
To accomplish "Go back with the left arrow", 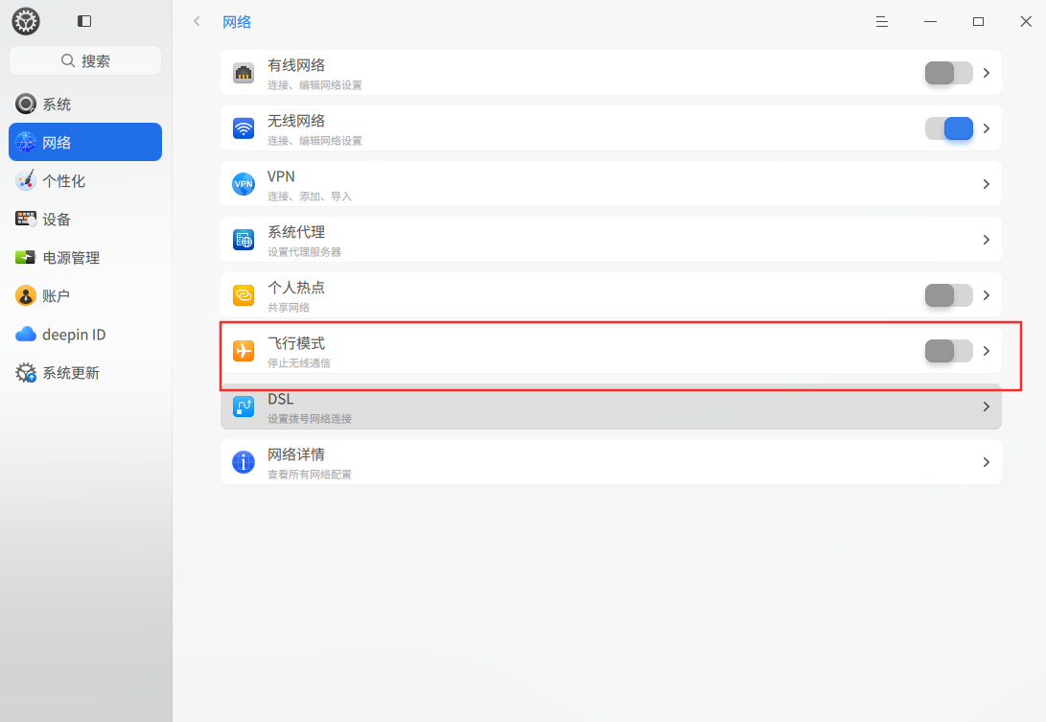I will pyautogui.click(x=197, y=21).
